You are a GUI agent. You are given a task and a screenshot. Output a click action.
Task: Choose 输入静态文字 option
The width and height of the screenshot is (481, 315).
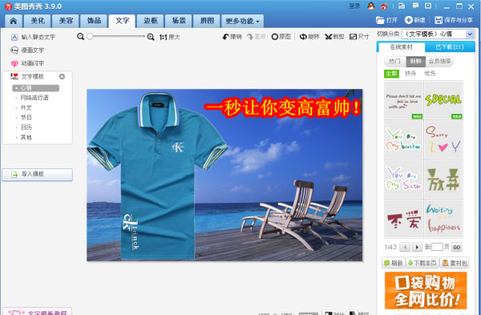coord(33,37)
